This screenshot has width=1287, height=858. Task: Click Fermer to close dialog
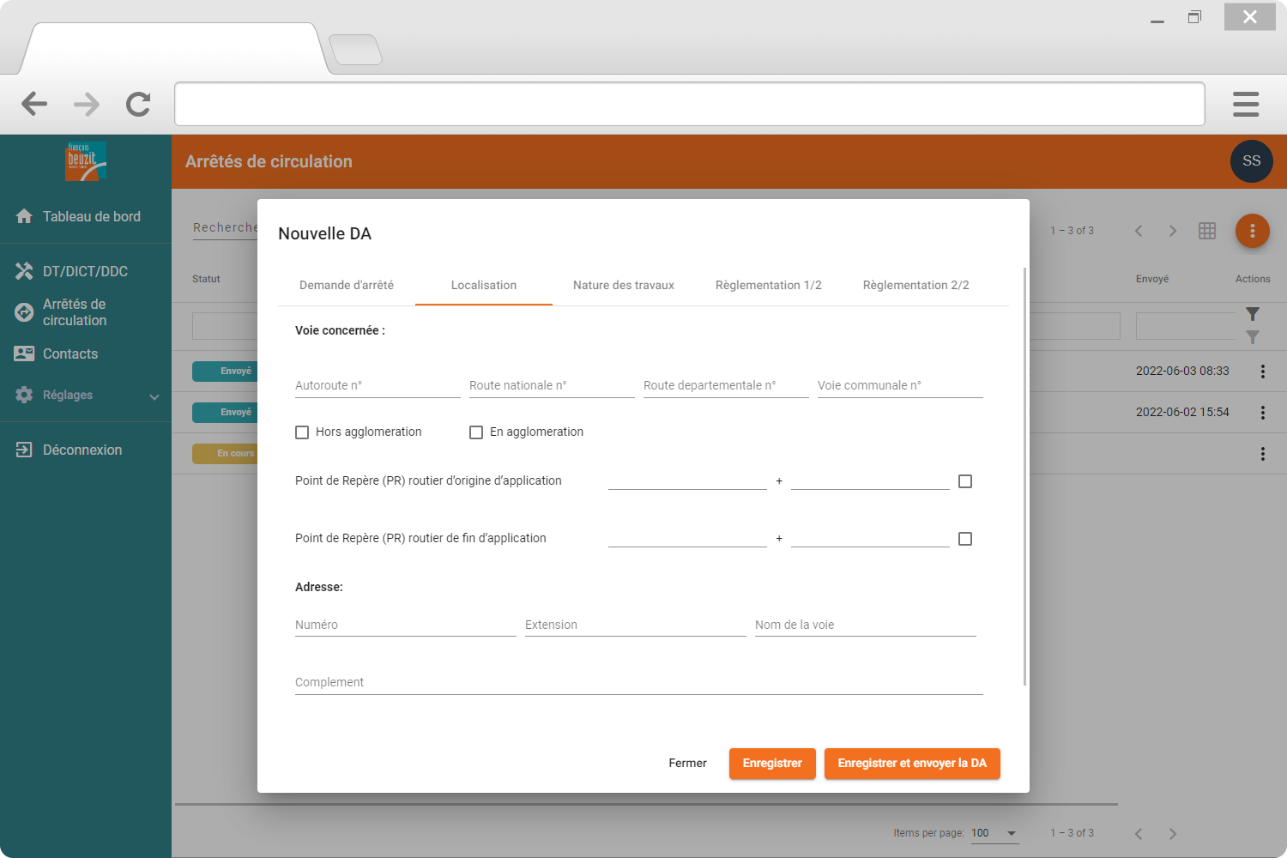[x=688, y=764]
